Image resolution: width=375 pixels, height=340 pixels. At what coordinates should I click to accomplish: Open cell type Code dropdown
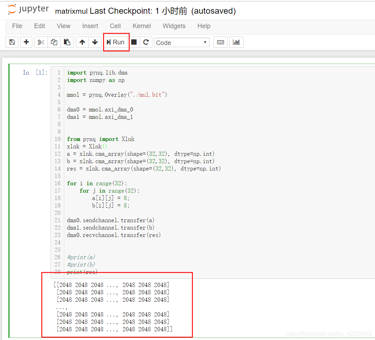click(x=182, y=43)
